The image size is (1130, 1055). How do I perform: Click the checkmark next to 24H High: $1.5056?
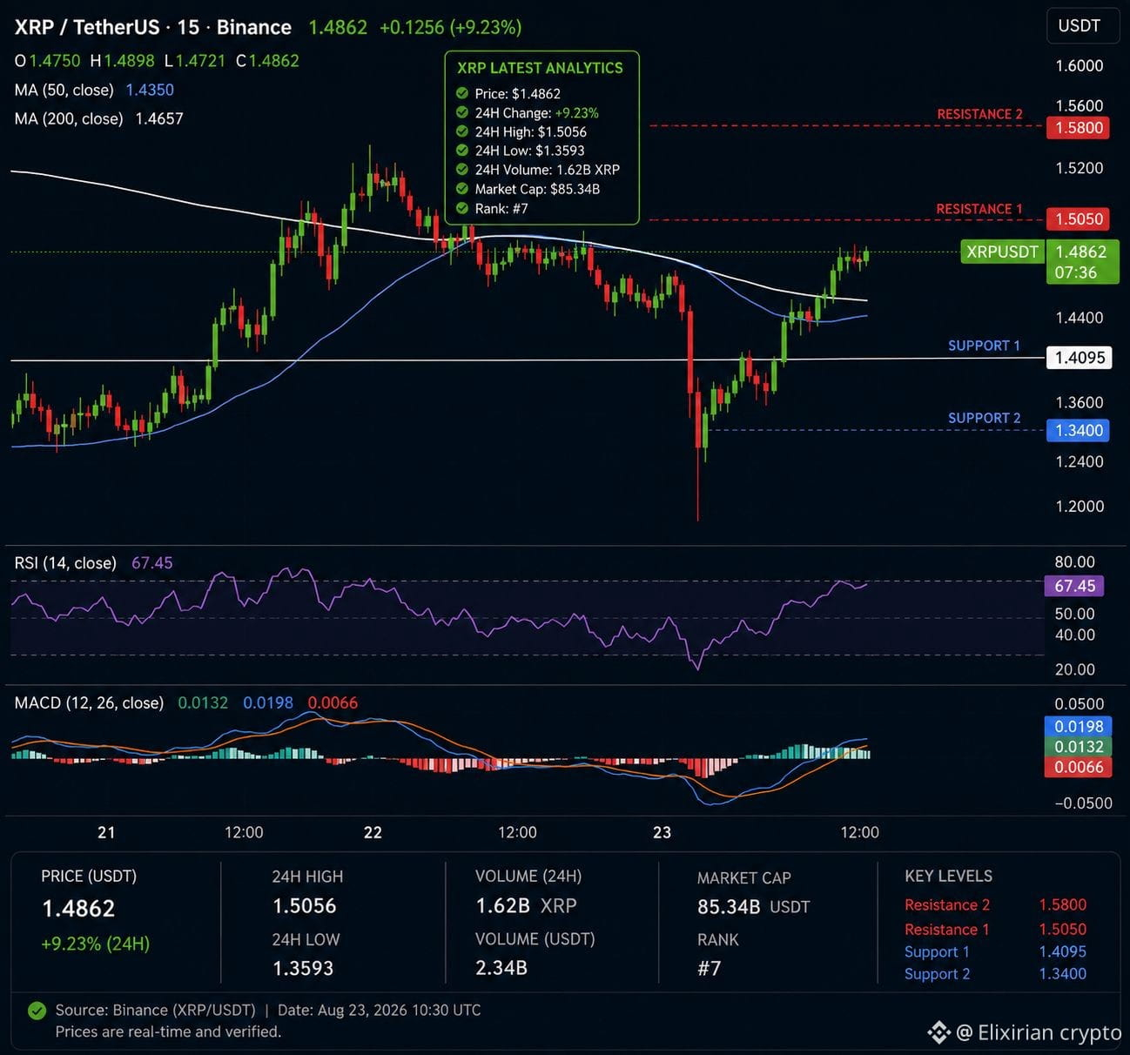pos(462,131)
